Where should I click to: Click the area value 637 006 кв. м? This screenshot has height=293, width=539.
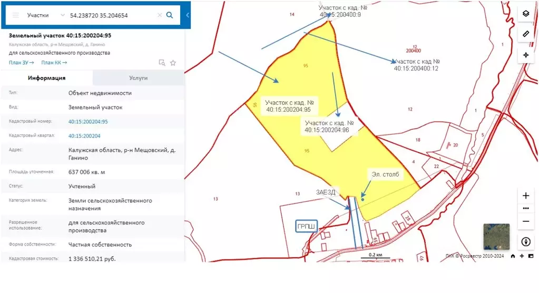click(x=86, y=172)
